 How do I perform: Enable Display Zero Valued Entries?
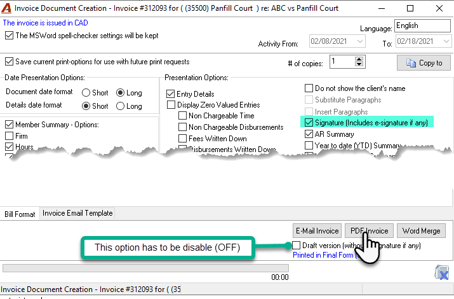click(x=171, y=105)
